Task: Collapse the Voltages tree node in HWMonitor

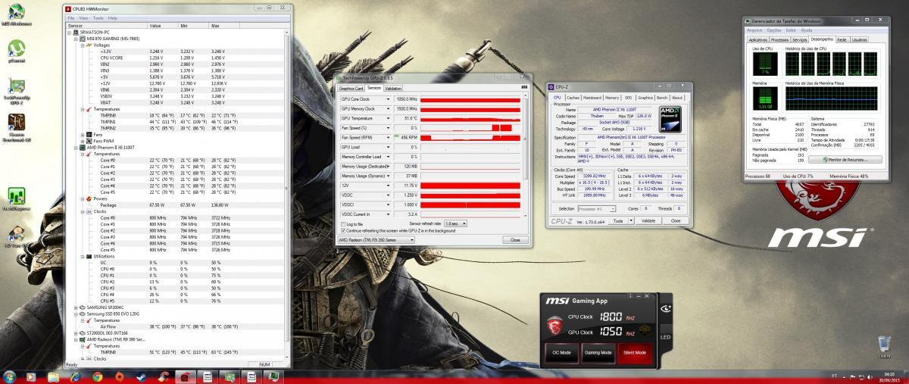Action: (83, 45)
